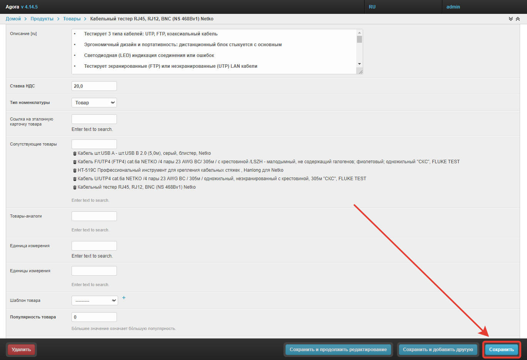527x360 pixels.
Task: Remove Кабель U/UTP4 cat.6a related item
Action: click(x=75, y=179)
